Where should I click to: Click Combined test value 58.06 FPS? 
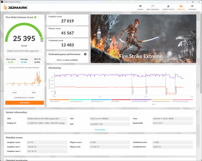click(172, 147)
